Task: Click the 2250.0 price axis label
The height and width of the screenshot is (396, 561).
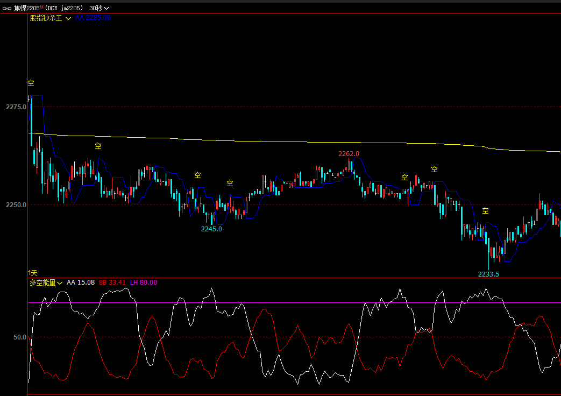Action: [16, 205]
